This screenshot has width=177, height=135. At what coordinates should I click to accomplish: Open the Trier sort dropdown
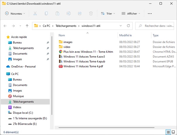pos(108,13)
